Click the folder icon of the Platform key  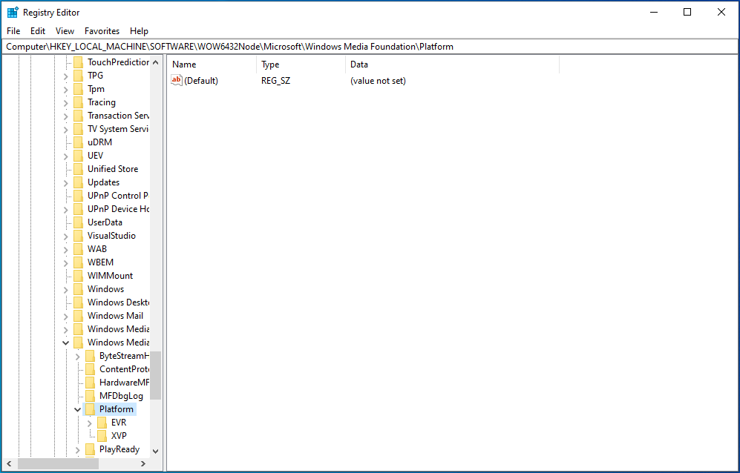[89, 408]
